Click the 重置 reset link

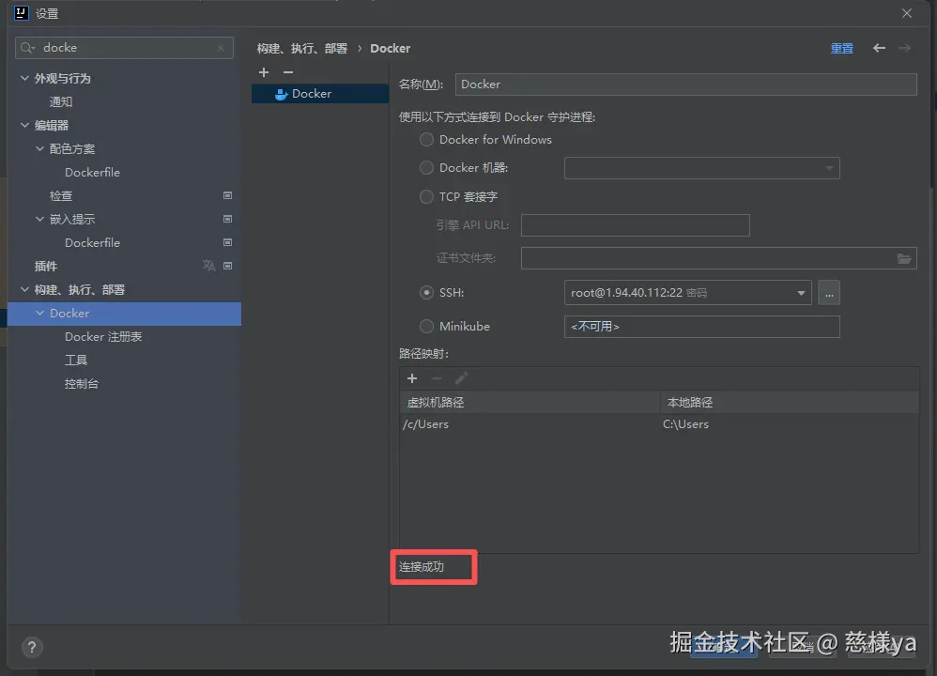[842, 49]
